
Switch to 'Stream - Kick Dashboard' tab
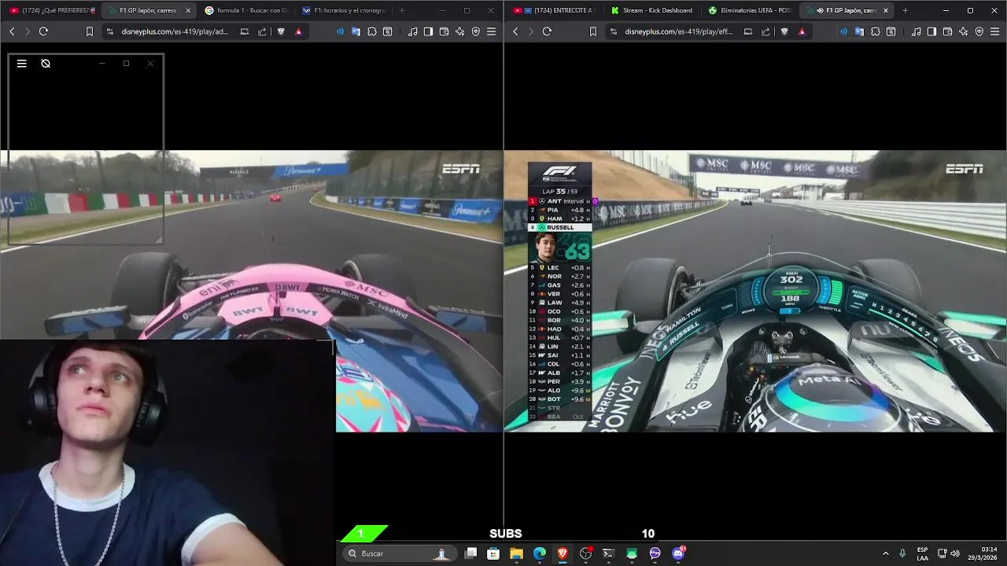(653, 10)
